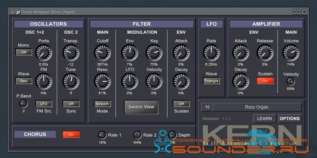Click the FM knob

pyautogui.click(x=44, y=81)
